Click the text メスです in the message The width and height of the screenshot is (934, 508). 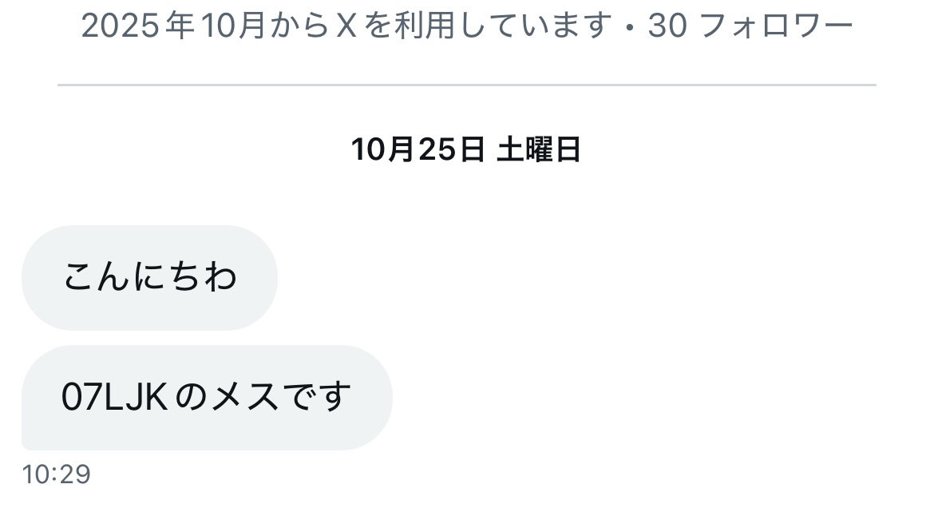click(x=281, y=397)
